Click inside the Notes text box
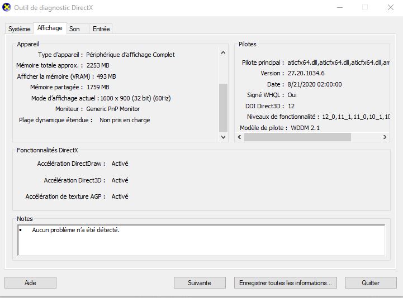 tap(201, 240)
